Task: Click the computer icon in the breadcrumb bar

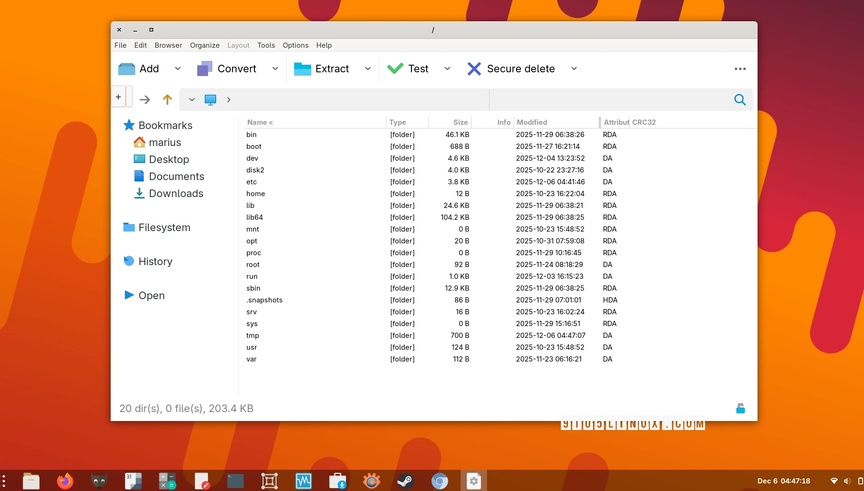Action: 210,100
